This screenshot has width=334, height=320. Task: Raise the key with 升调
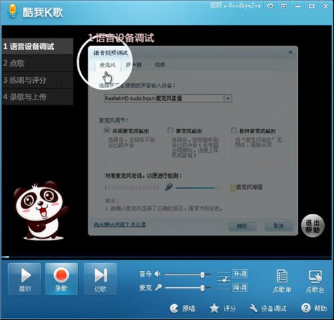pyautogui.click(x=240, y=274)
